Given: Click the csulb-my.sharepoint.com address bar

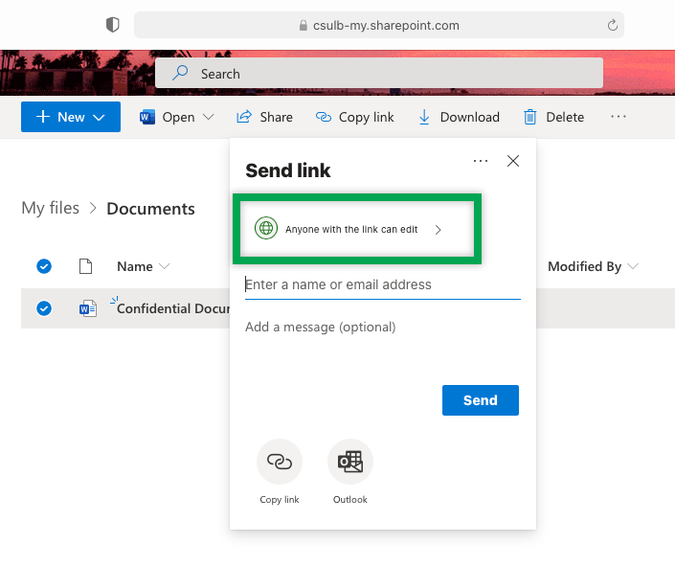Looking at the screenshot, I should (379, 25).
